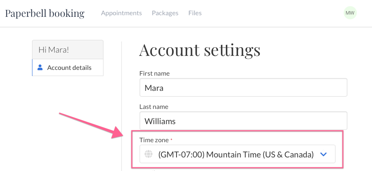Click the Hi Mara! sidebar header
This screenshot has height=171, width=372.
click(68, 50)
